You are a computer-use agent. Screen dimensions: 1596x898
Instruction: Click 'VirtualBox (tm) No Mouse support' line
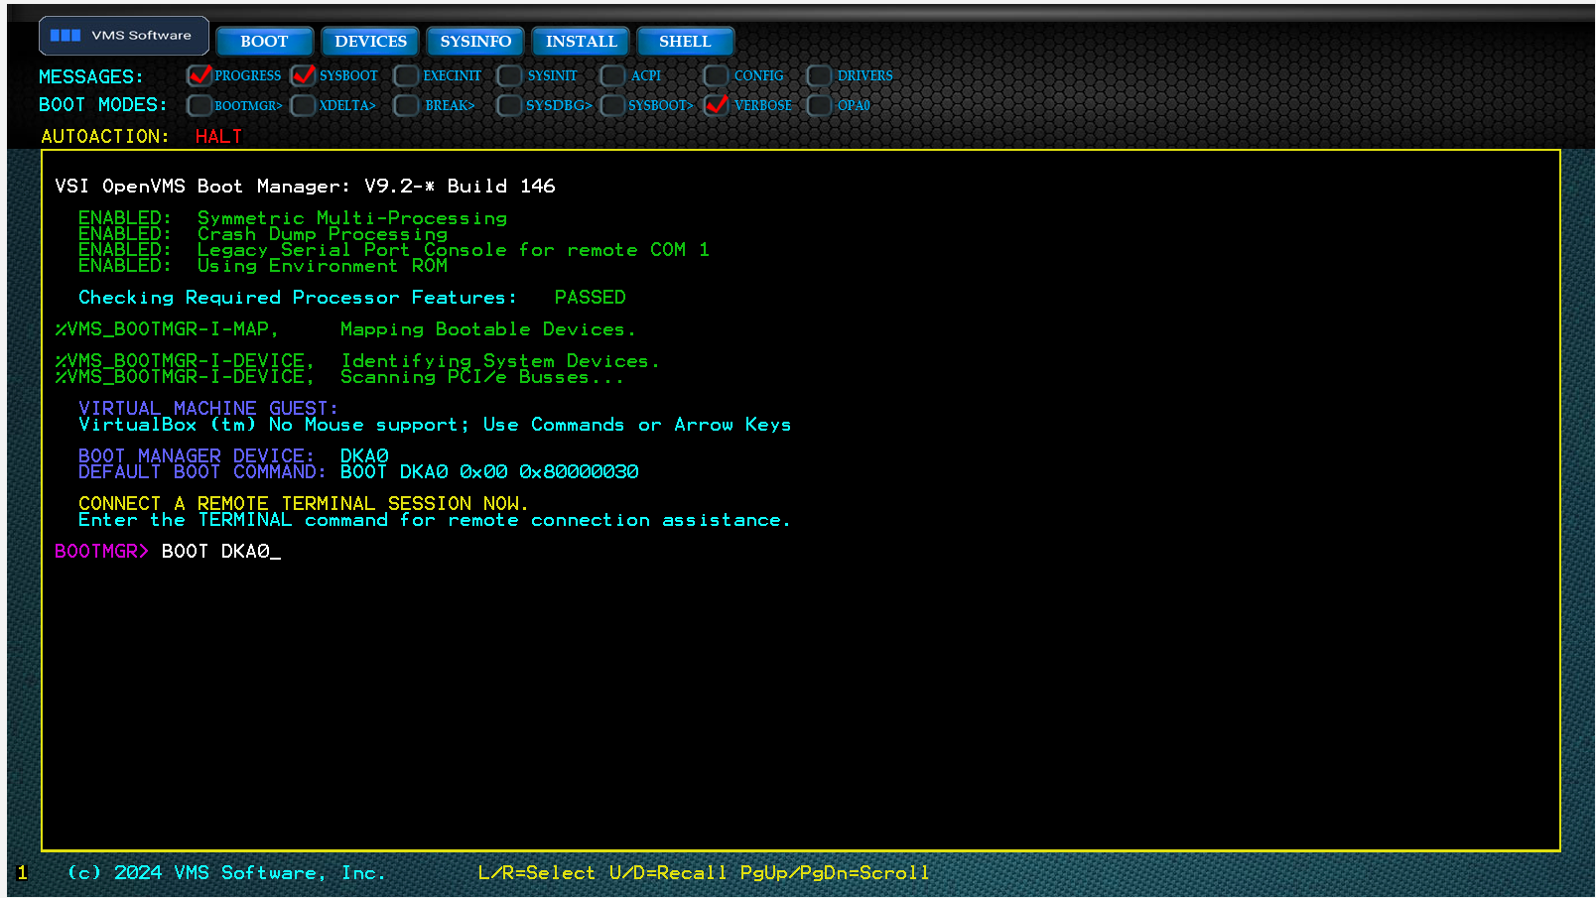435,425
